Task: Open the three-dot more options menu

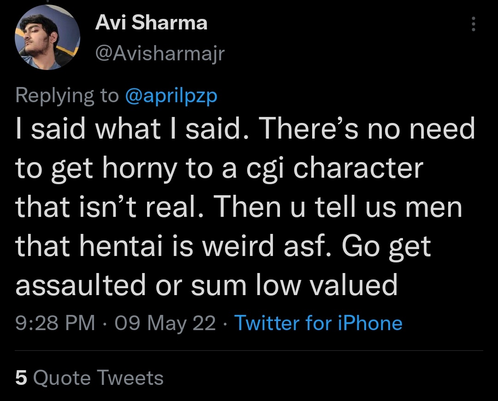Action: 473,24
